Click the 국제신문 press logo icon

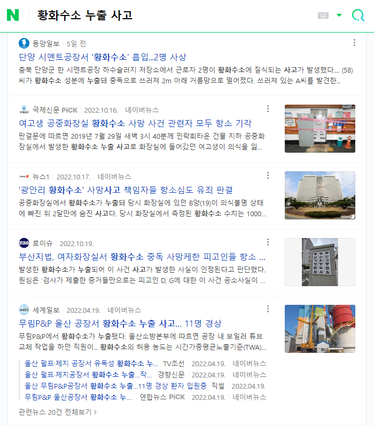pyautogui.click(x=24, y=110)
